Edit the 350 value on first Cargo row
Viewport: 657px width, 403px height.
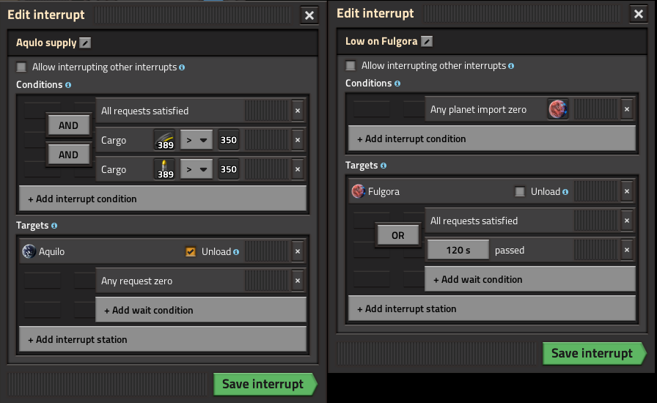(229, 140)
